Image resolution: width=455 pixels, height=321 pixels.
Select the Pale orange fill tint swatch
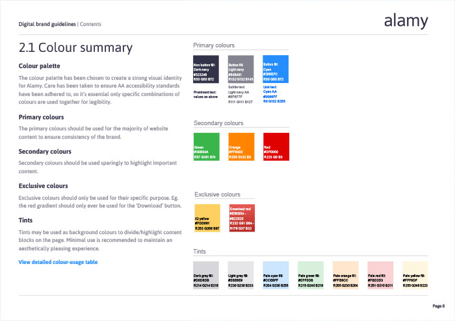click(x=346, y=275)
